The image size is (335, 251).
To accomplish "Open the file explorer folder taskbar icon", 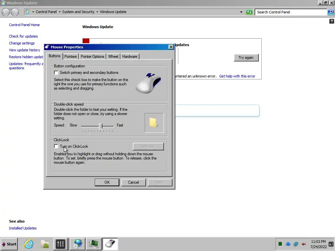I will tap(45, 244).
